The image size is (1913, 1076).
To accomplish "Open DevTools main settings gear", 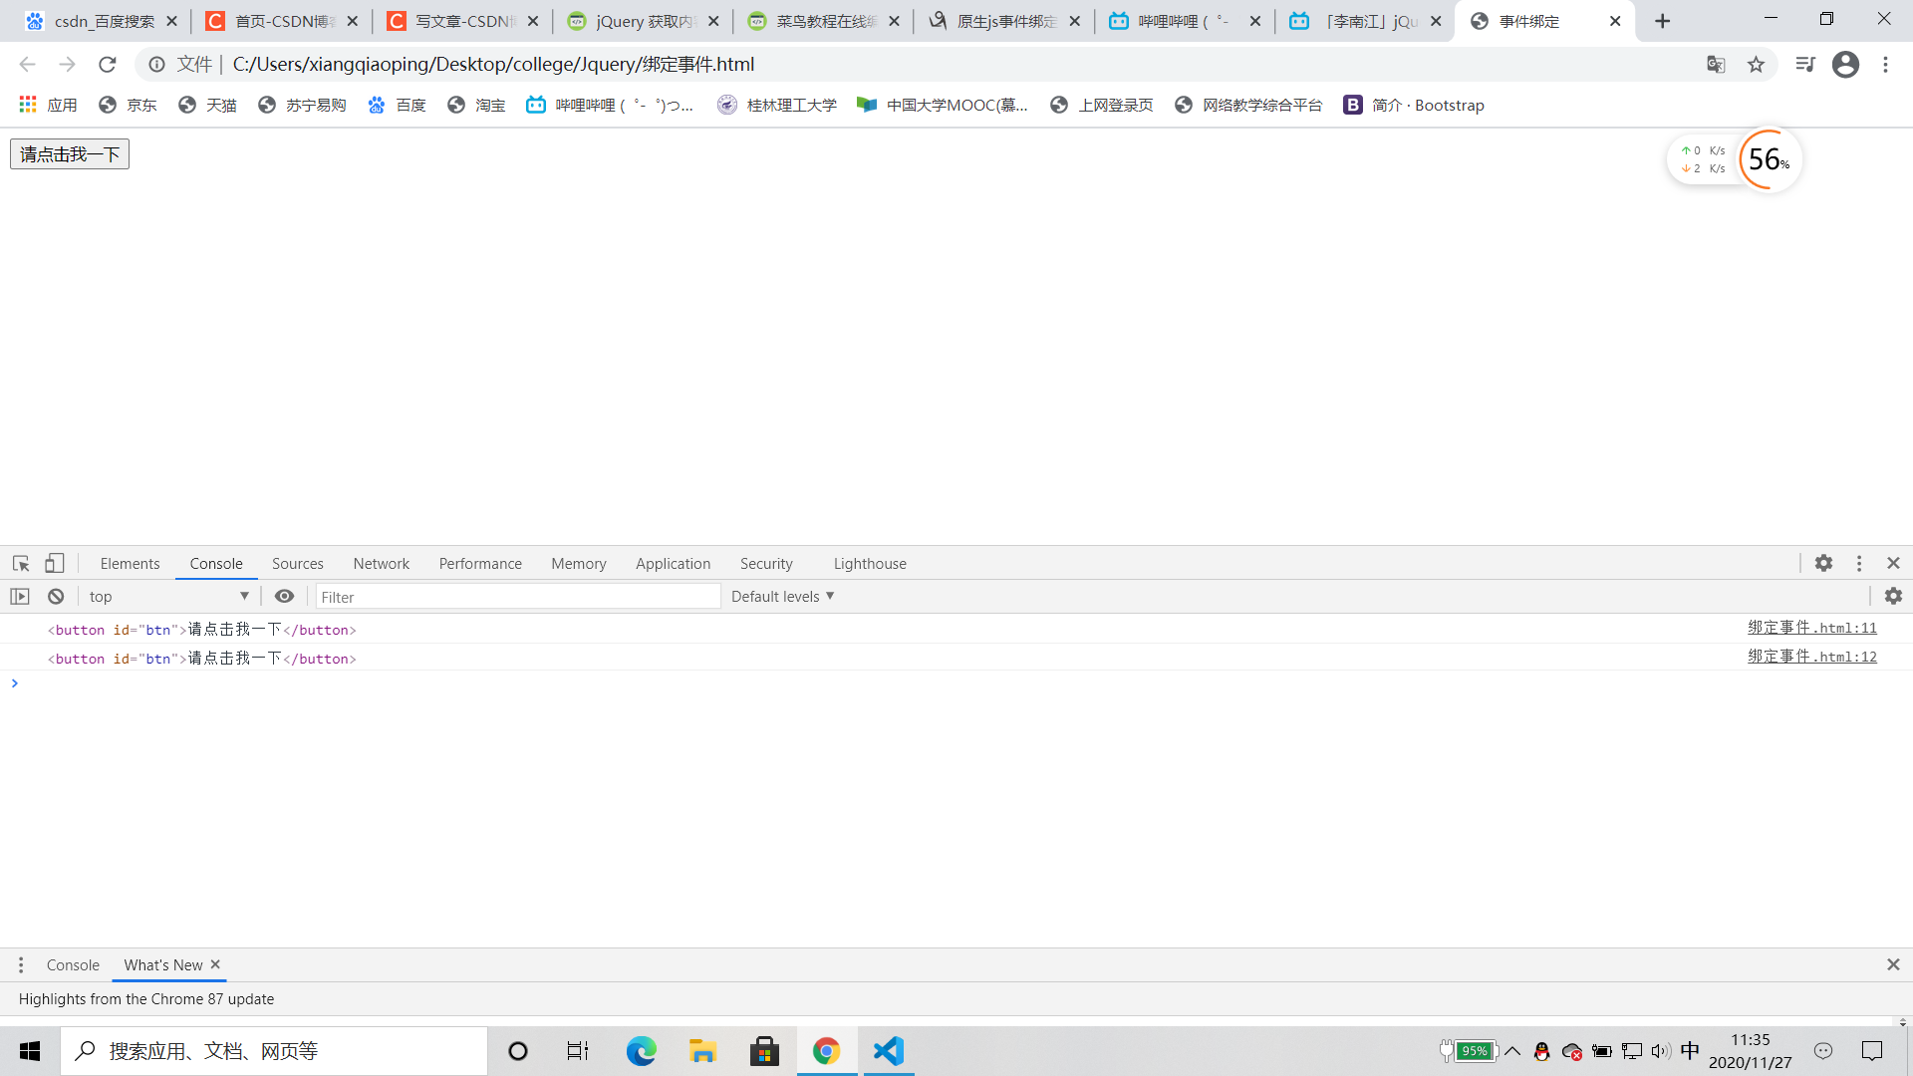I will [1823, 563].
